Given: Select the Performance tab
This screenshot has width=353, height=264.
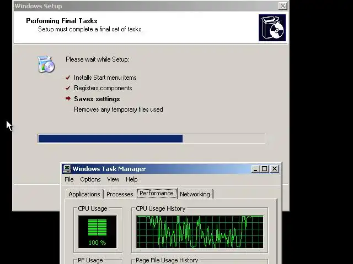Looking at the screenshot, I should pyautogui.click(x=157, y=193).
